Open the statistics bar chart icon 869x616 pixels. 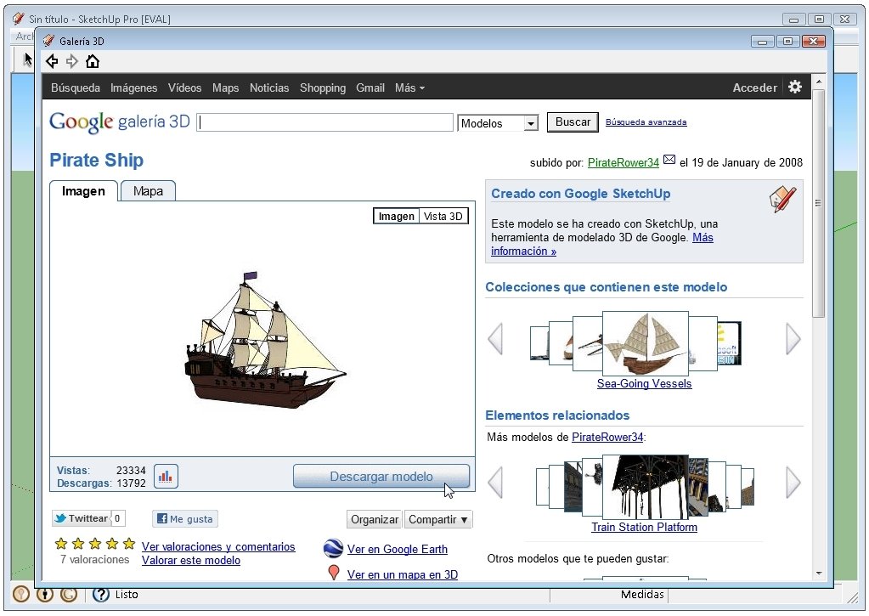pos(165,477)
